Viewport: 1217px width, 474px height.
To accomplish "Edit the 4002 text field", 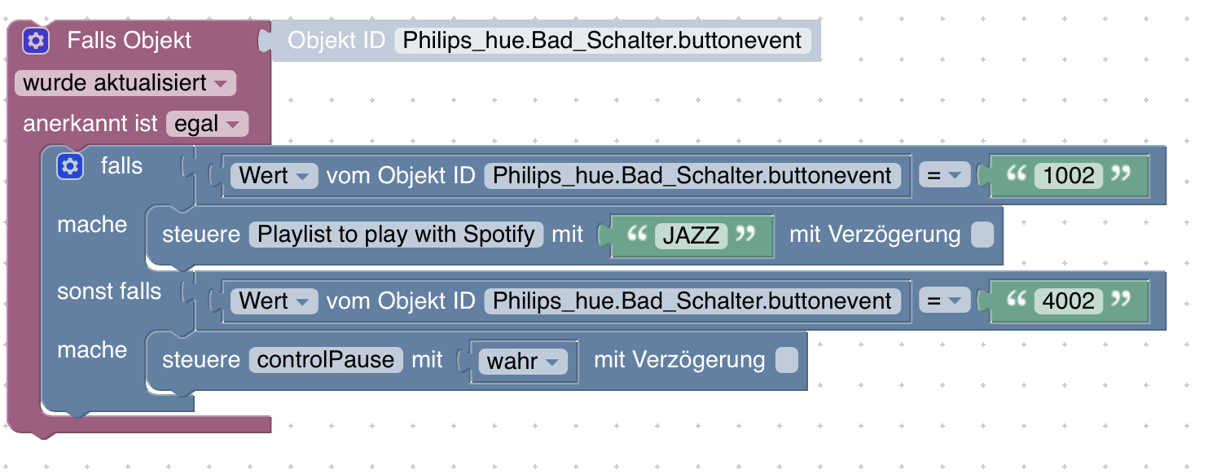I will (1069, 301).
